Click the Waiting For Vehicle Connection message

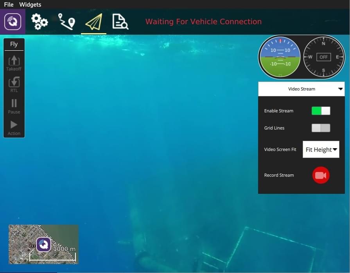point(203,22)
